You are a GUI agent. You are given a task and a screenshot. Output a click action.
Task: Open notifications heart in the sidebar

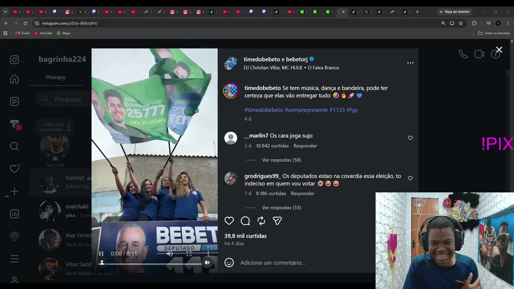point(14,169)
